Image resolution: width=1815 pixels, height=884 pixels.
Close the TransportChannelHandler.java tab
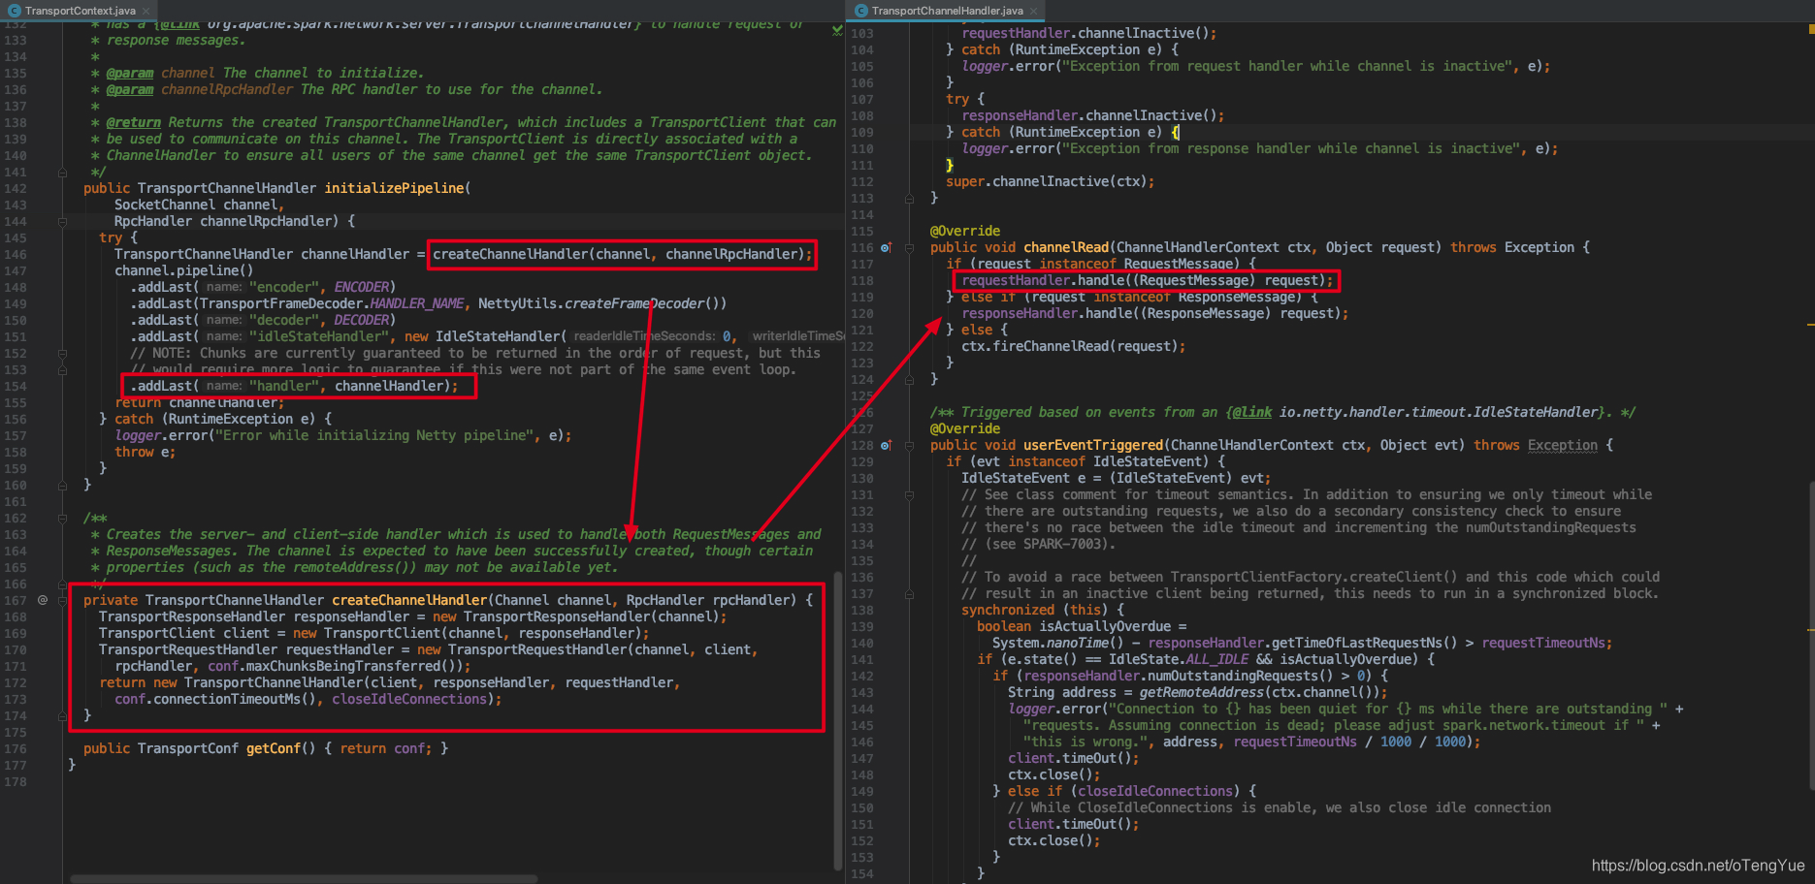tap(1033, 11)
